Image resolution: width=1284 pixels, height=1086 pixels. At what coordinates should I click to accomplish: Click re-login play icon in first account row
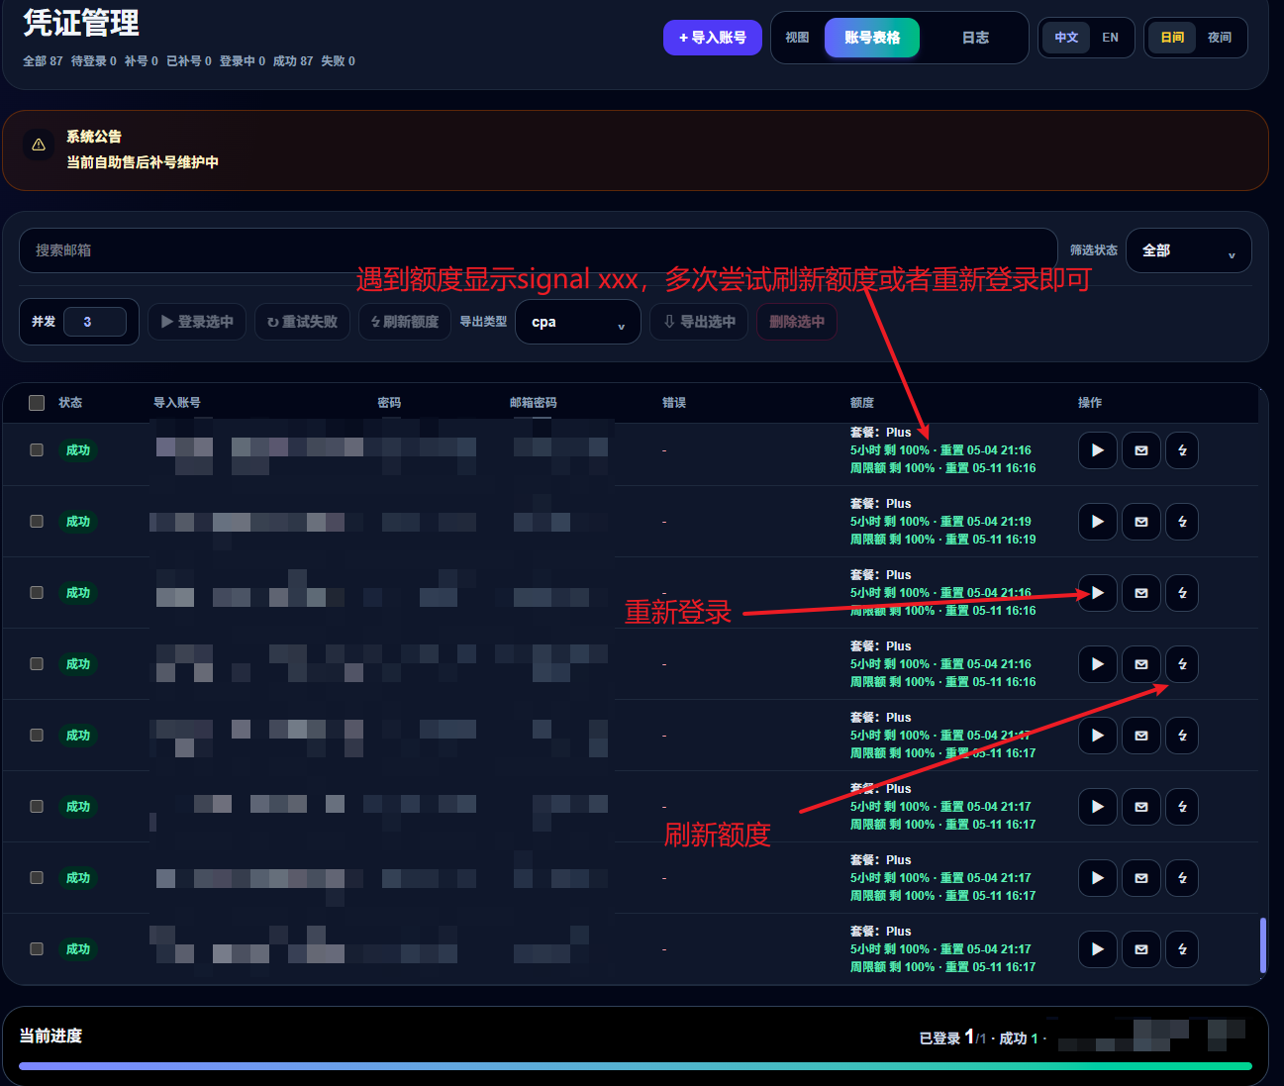[x=1097, y=450]
